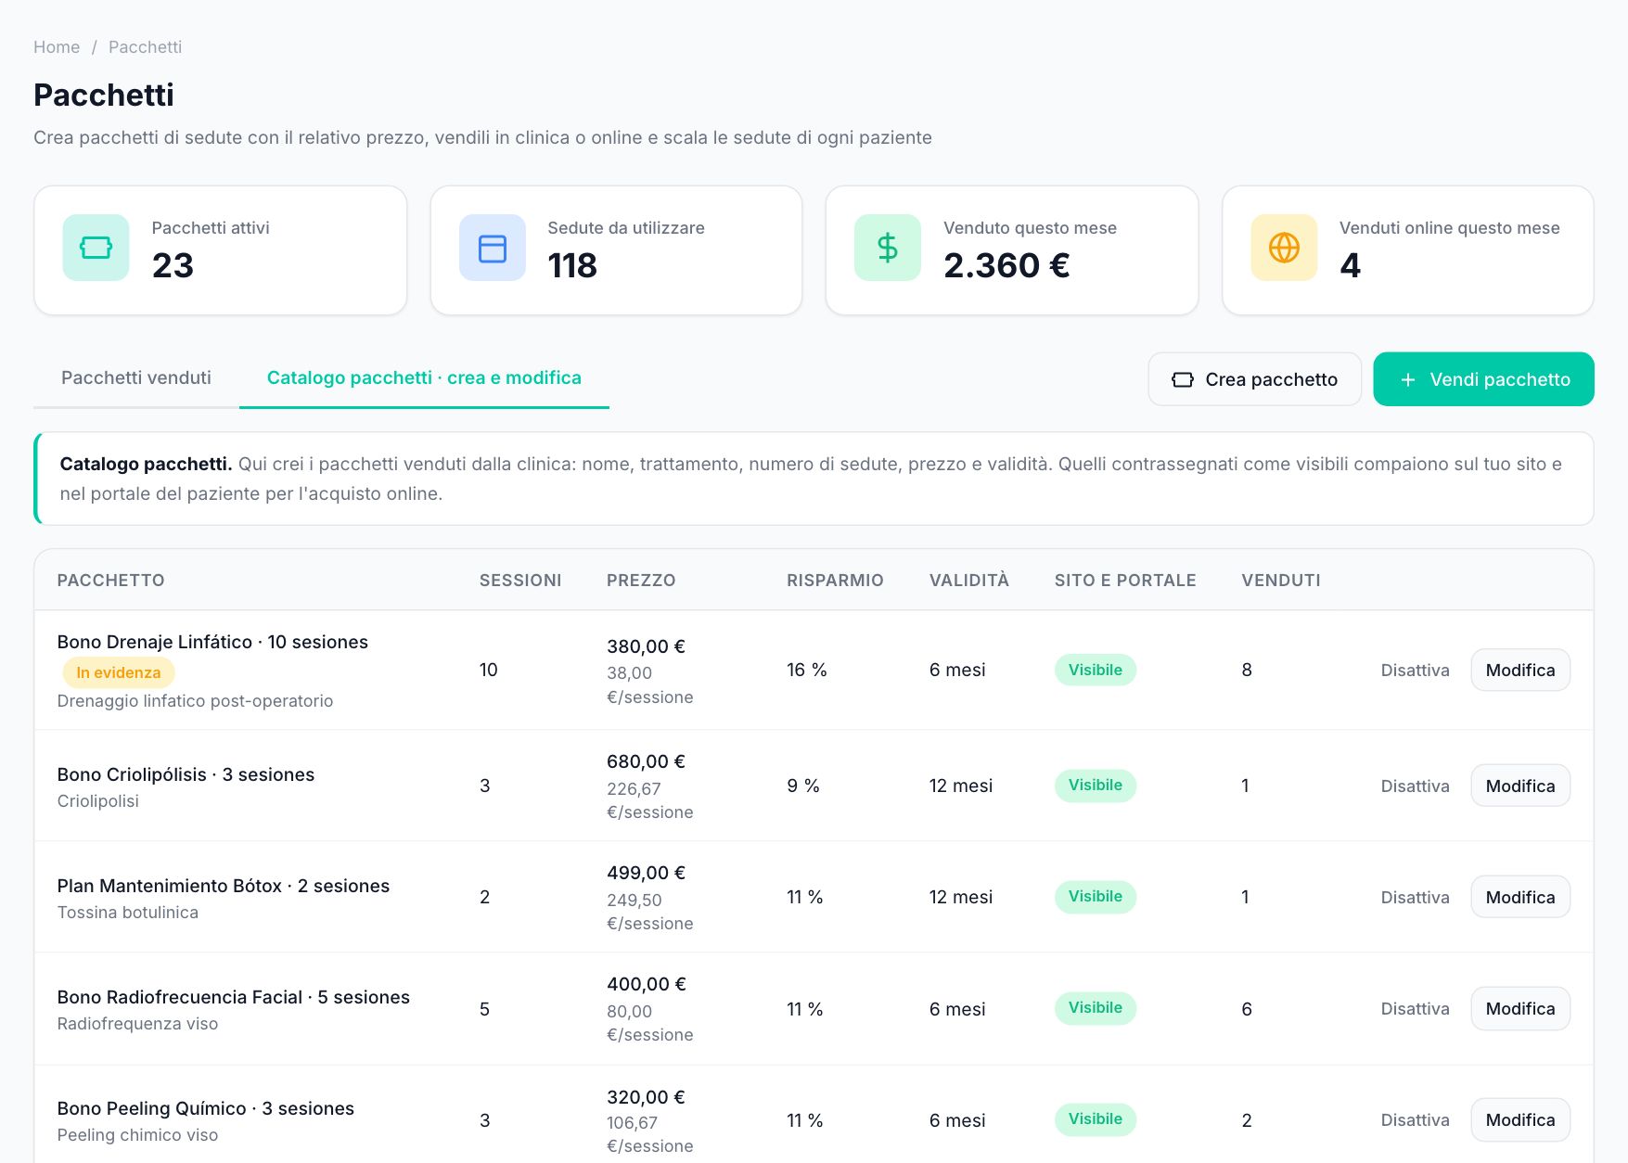Select the Bono Criolipólisis · 3 sesiones name
Screen dimensions: 1628x1163
(186, 774)
